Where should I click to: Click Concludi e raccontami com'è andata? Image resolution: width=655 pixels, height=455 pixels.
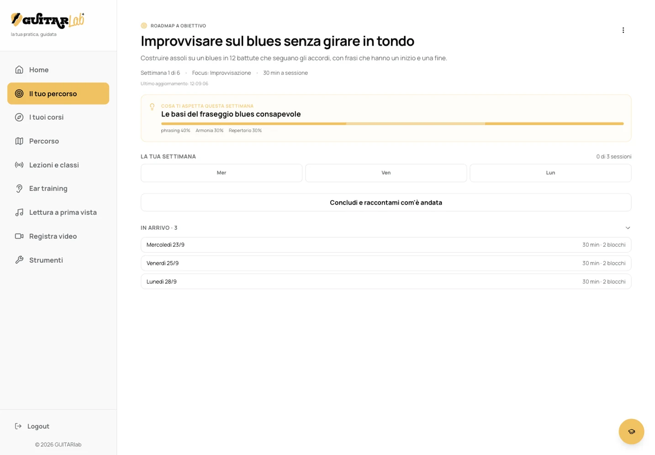coord(386,202)
